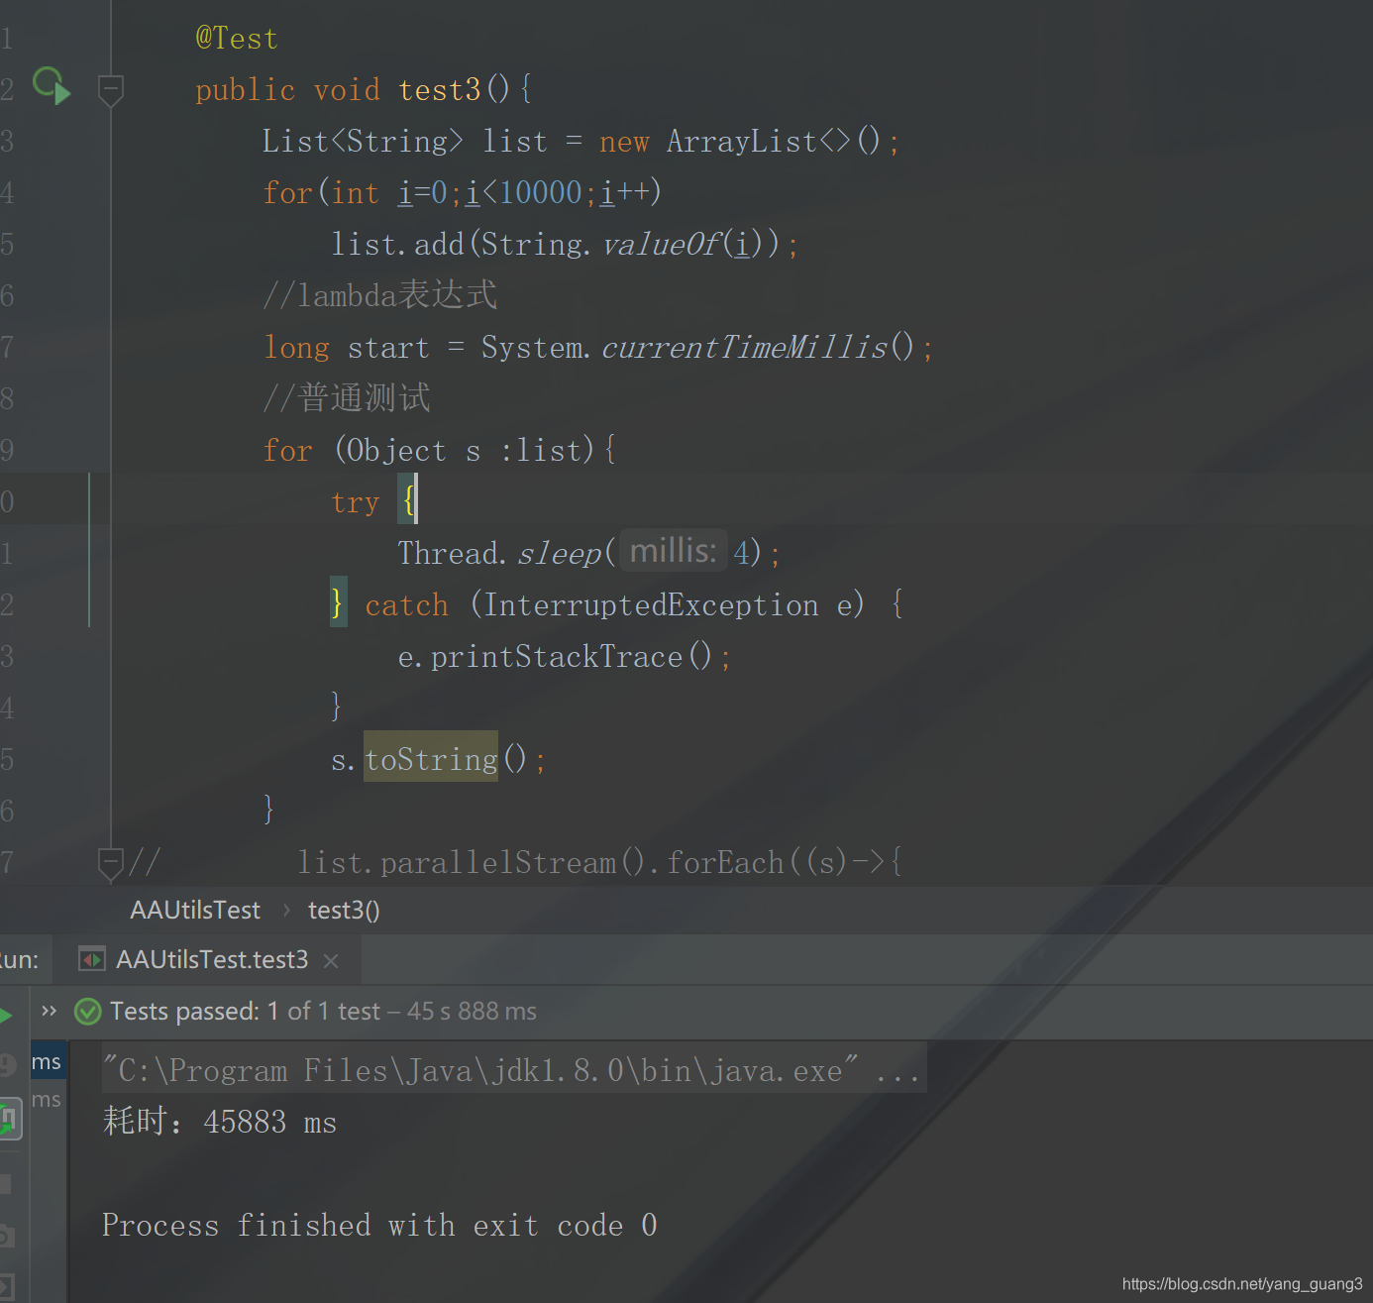Click currentTimeMillis call
Image resolution: width=1373 pixels, height=1303 pixels.
[744, 347]
